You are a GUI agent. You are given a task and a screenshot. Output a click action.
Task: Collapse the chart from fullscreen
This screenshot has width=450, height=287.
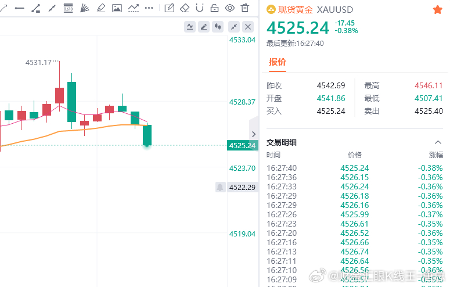point(234,27)
